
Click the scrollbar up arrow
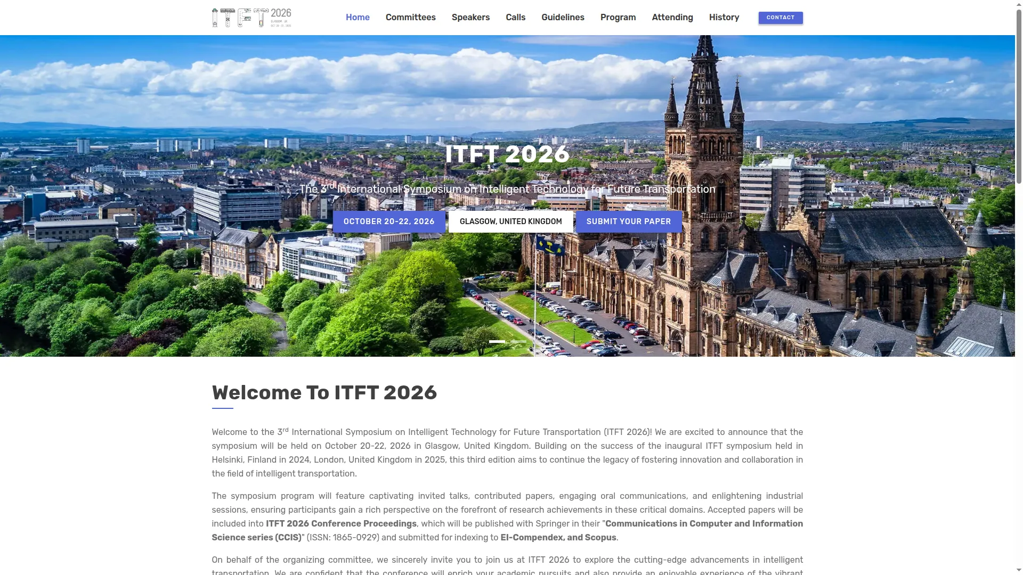click(1019, 4)
